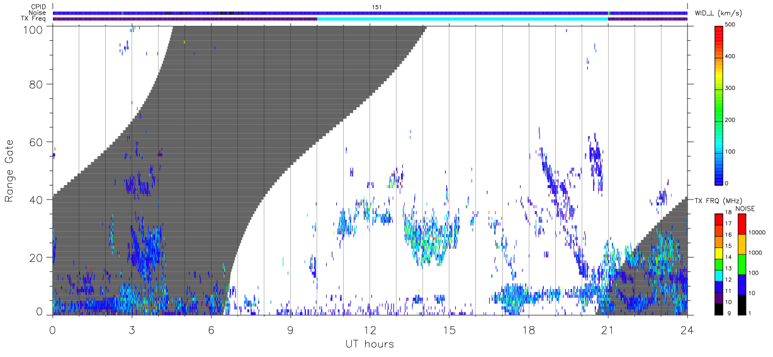This screenshot has height=357, width=773.
Task: Click the 60 label on Range Gate axis
Action: 37,142
